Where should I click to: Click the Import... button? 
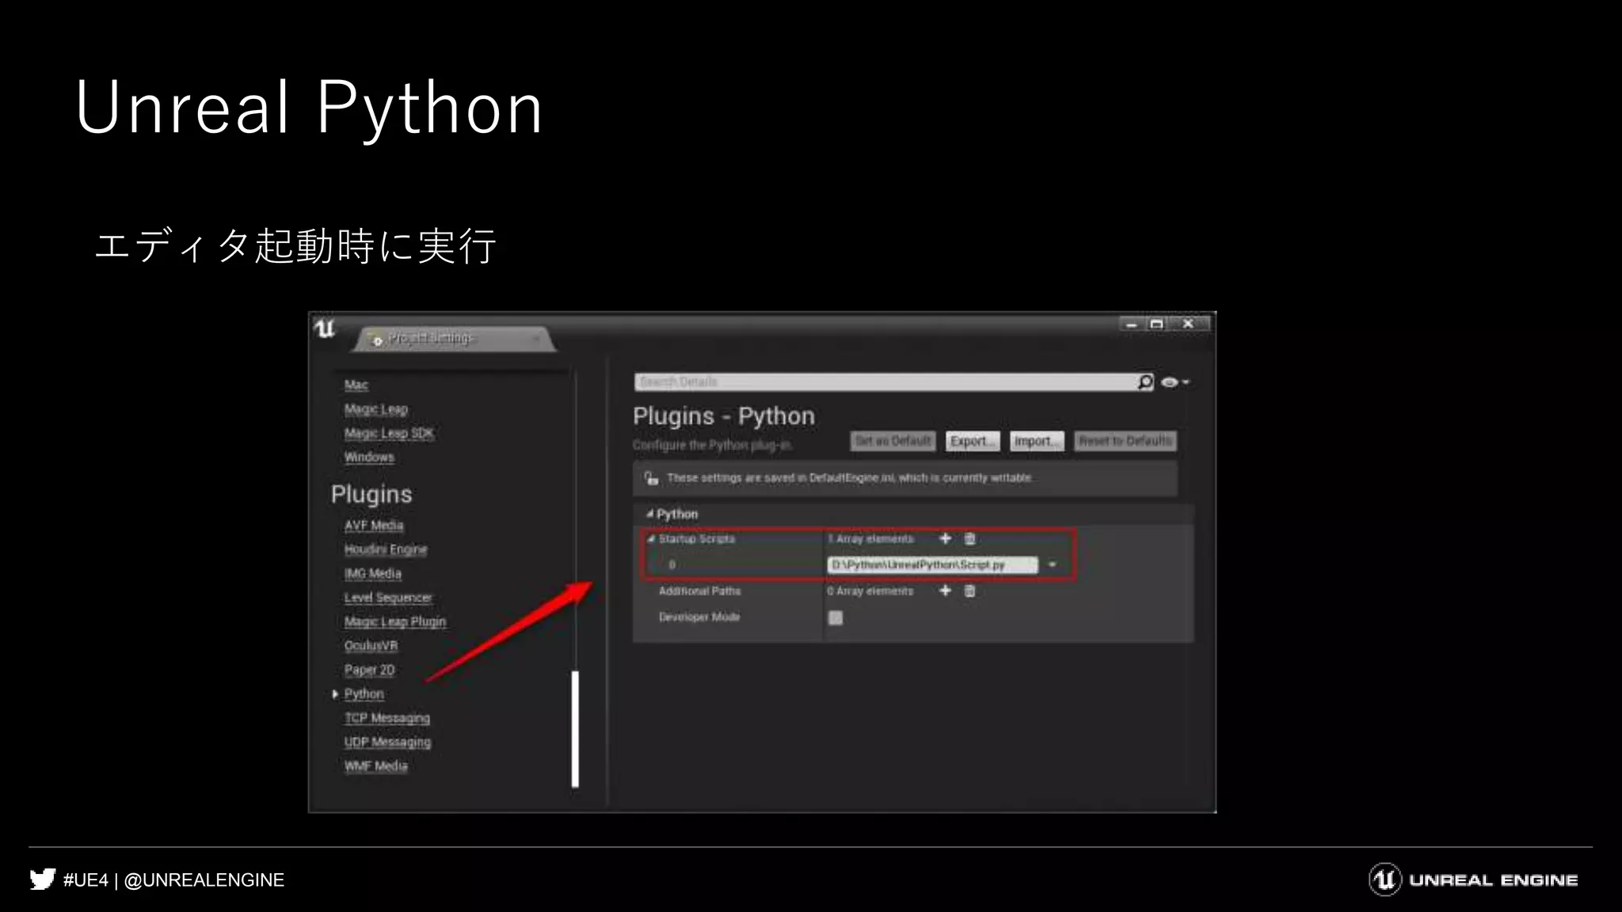1037,441
